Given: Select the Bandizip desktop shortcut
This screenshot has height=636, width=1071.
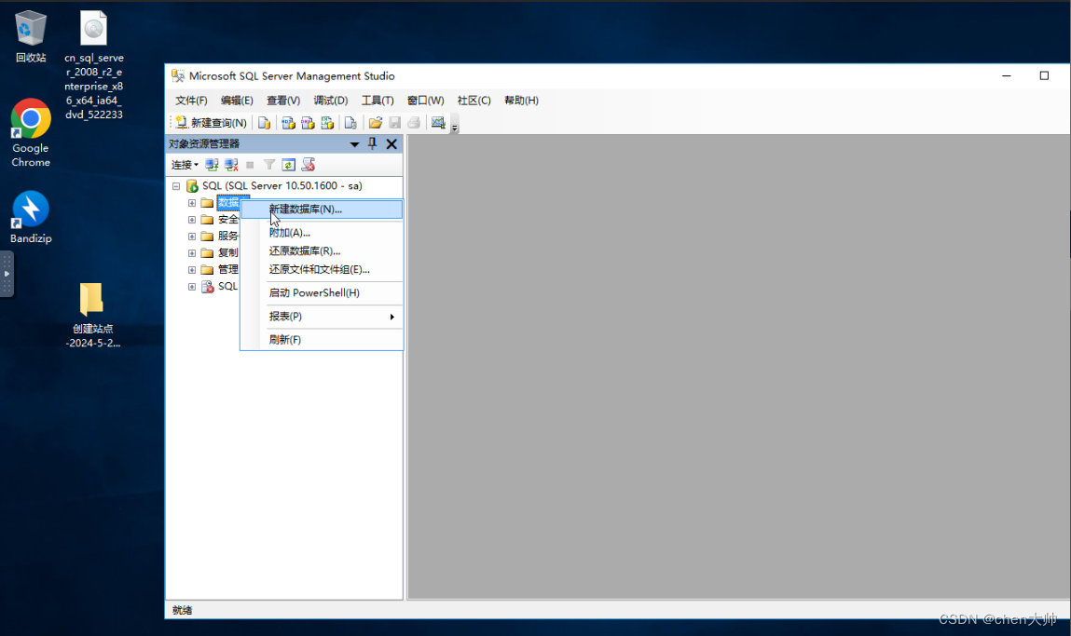Looking at the screenshot, I should (x=31, y=217).
